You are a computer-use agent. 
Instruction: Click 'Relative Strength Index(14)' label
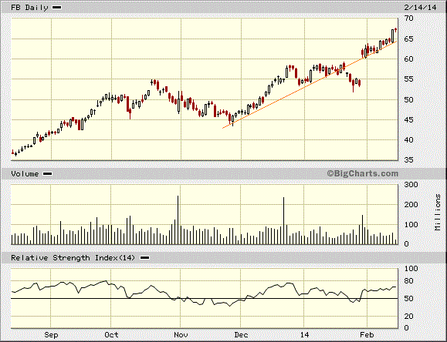click(73, 258)
